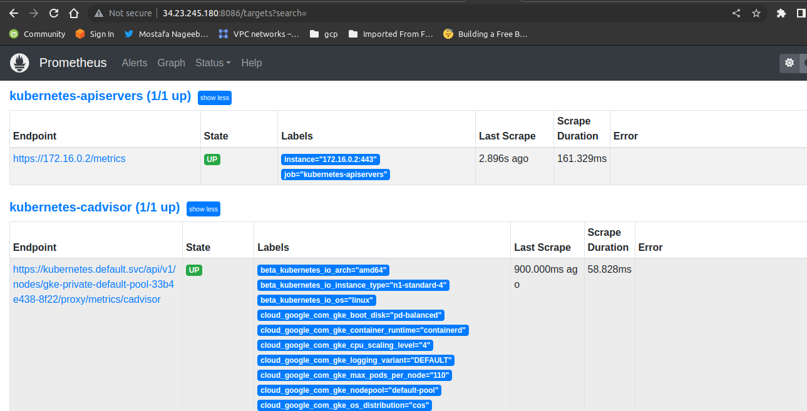Click the UP badge for apiservers row
The image size is (807, 411).
pos(212,160)
